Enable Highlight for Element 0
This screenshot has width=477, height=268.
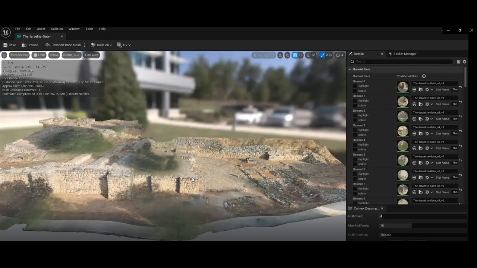355,86
